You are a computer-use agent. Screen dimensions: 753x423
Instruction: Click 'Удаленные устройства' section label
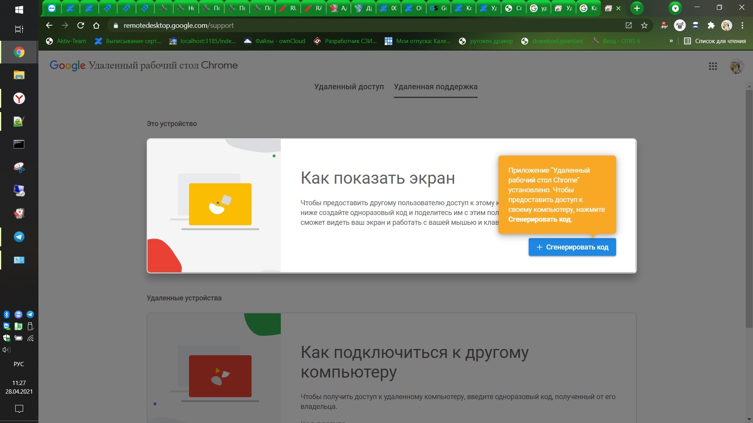(184, 298)
